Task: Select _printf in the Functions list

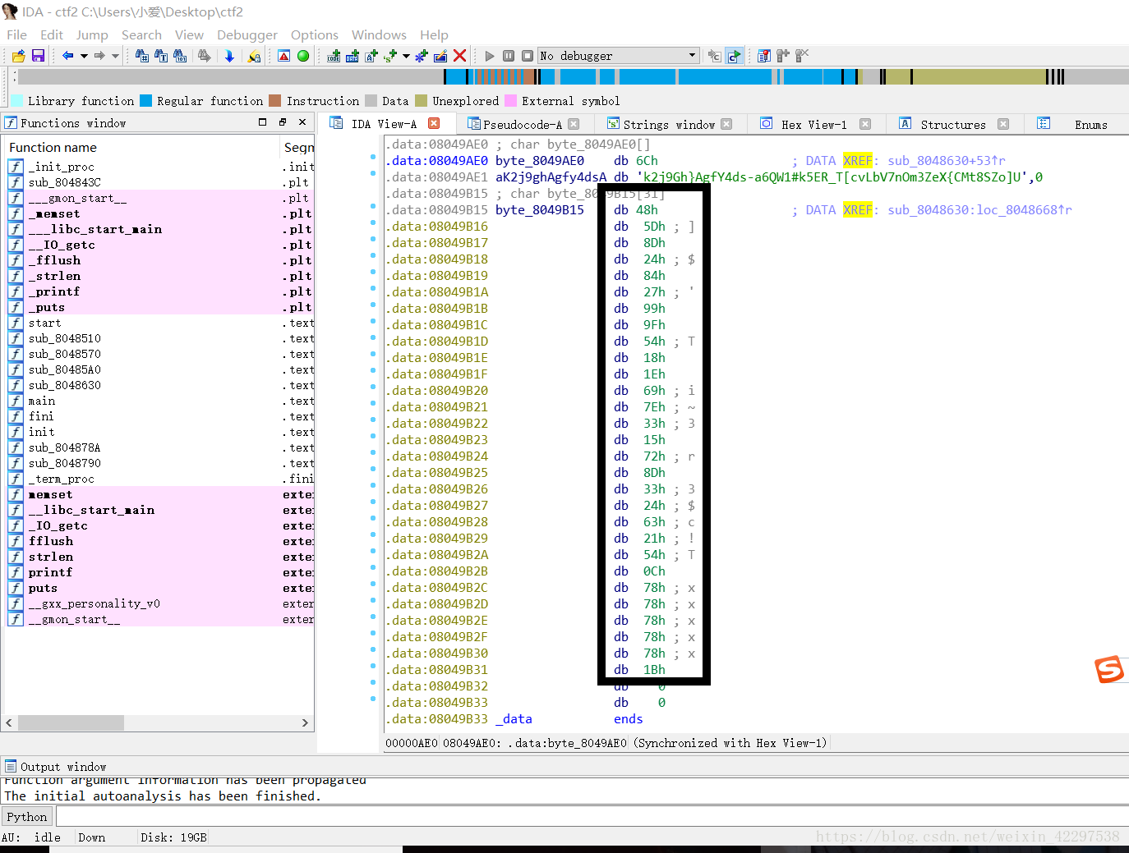Action: point(54,291)
